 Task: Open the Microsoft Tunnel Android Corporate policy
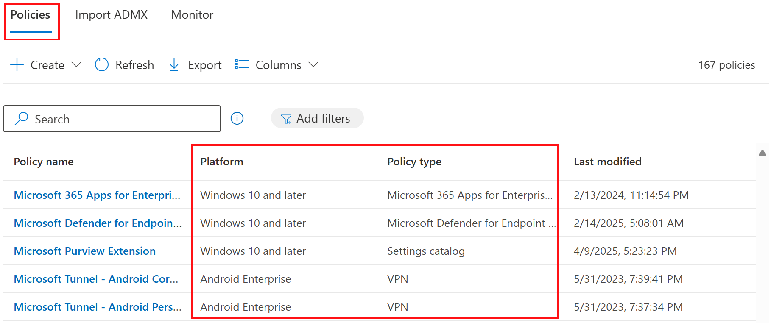[96, 279]
